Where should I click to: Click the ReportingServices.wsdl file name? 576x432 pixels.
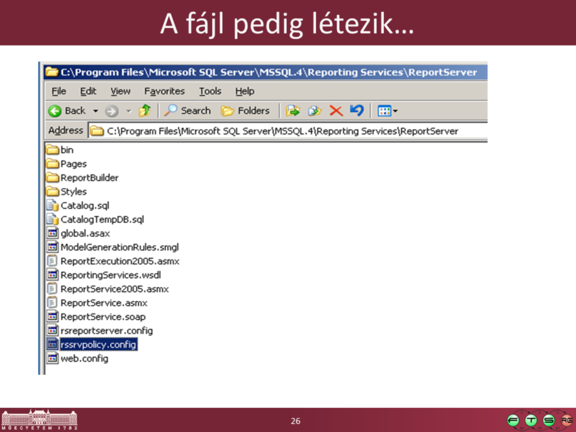111,275
